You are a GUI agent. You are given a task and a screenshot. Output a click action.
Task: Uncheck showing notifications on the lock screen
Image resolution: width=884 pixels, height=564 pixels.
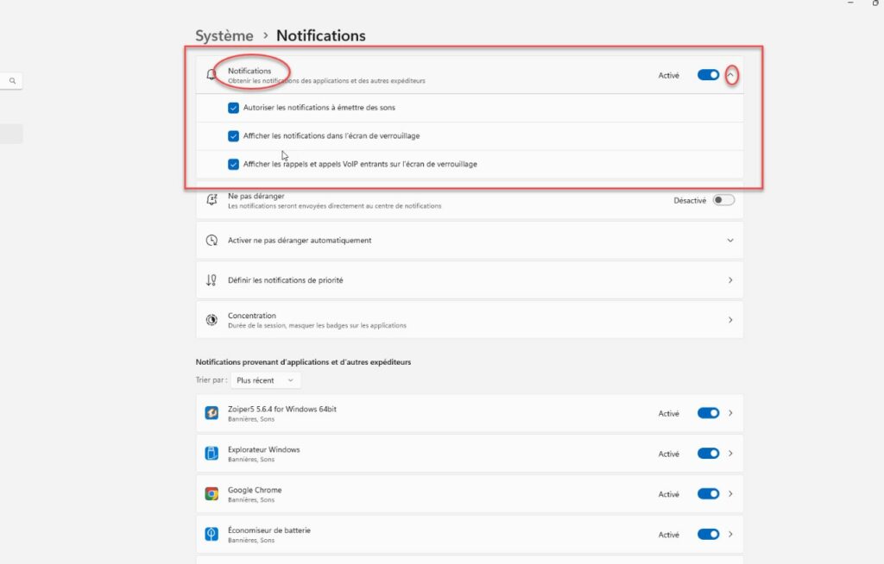[233, 135]
